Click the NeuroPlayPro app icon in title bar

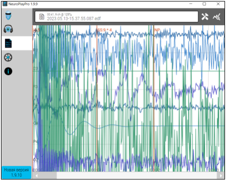(x=5, y=4)
